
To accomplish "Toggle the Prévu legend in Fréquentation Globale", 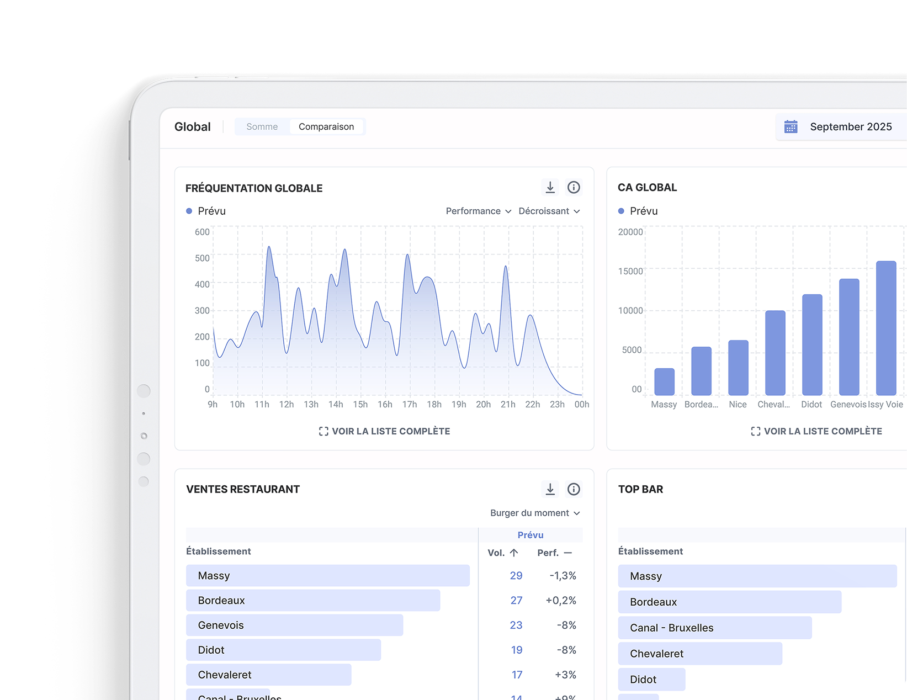I will pos(206,211).
